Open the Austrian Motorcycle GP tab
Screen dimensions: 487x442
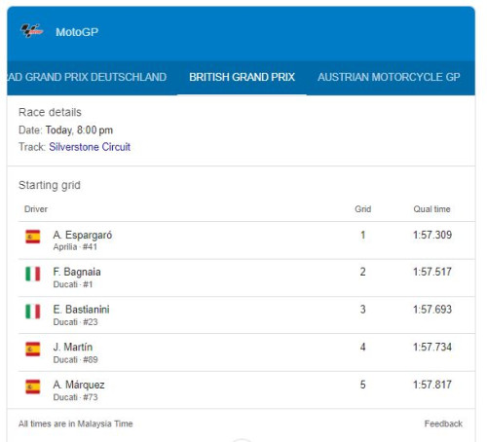(x=389, y=77)
